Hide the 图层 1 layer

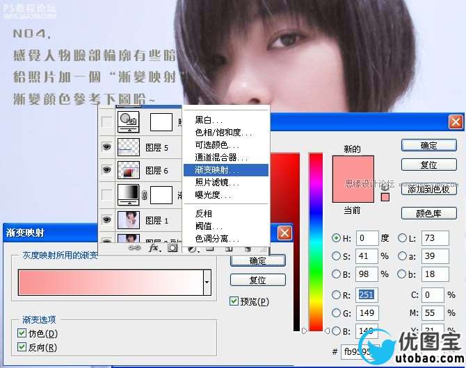106,219
